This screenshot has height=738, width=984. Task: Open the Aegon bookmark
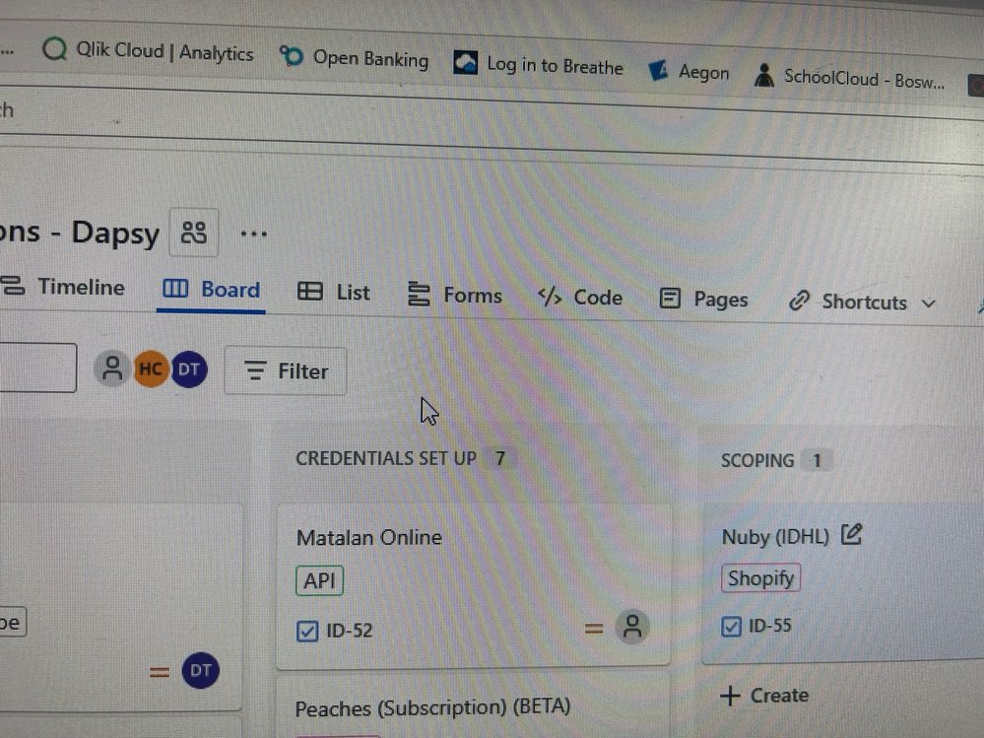tap(689, 72)
